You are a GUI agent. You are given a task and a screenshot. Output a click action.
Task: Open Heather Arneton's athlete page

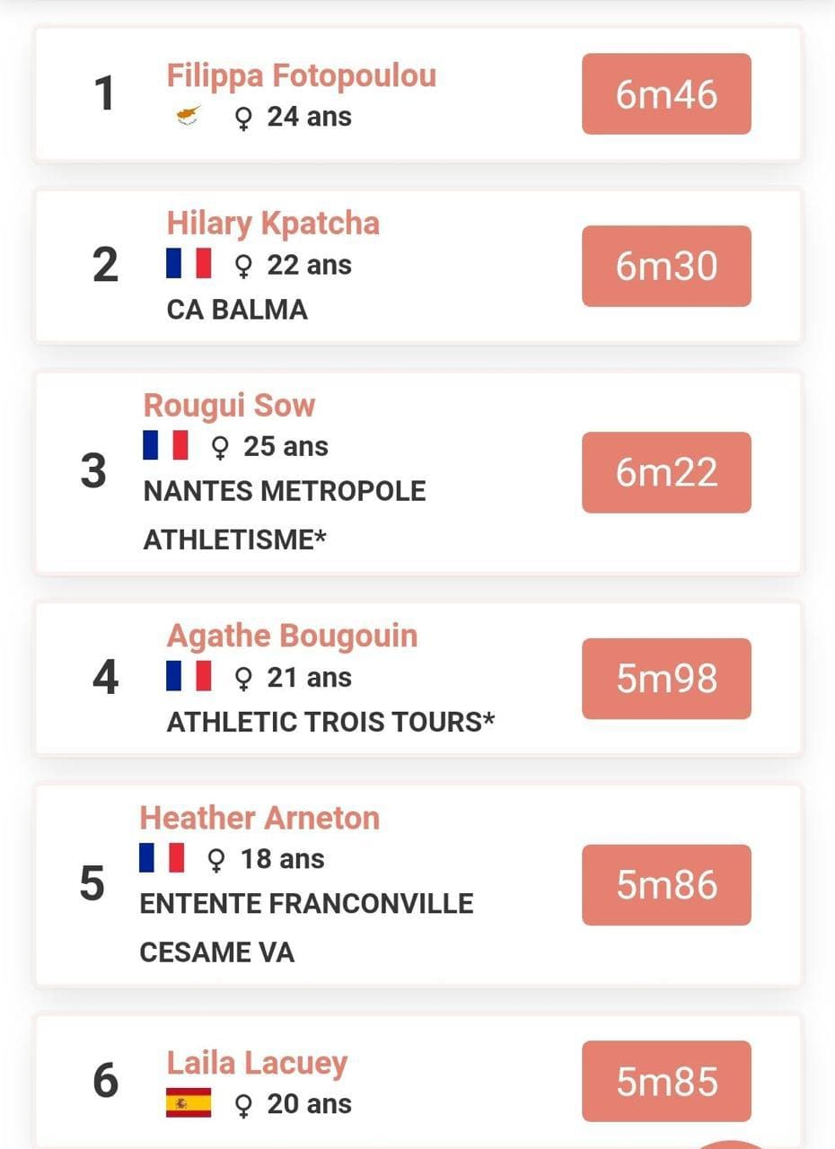point(259,818)
